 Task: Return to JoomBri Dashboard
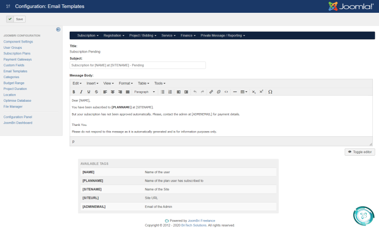[18, 123]
